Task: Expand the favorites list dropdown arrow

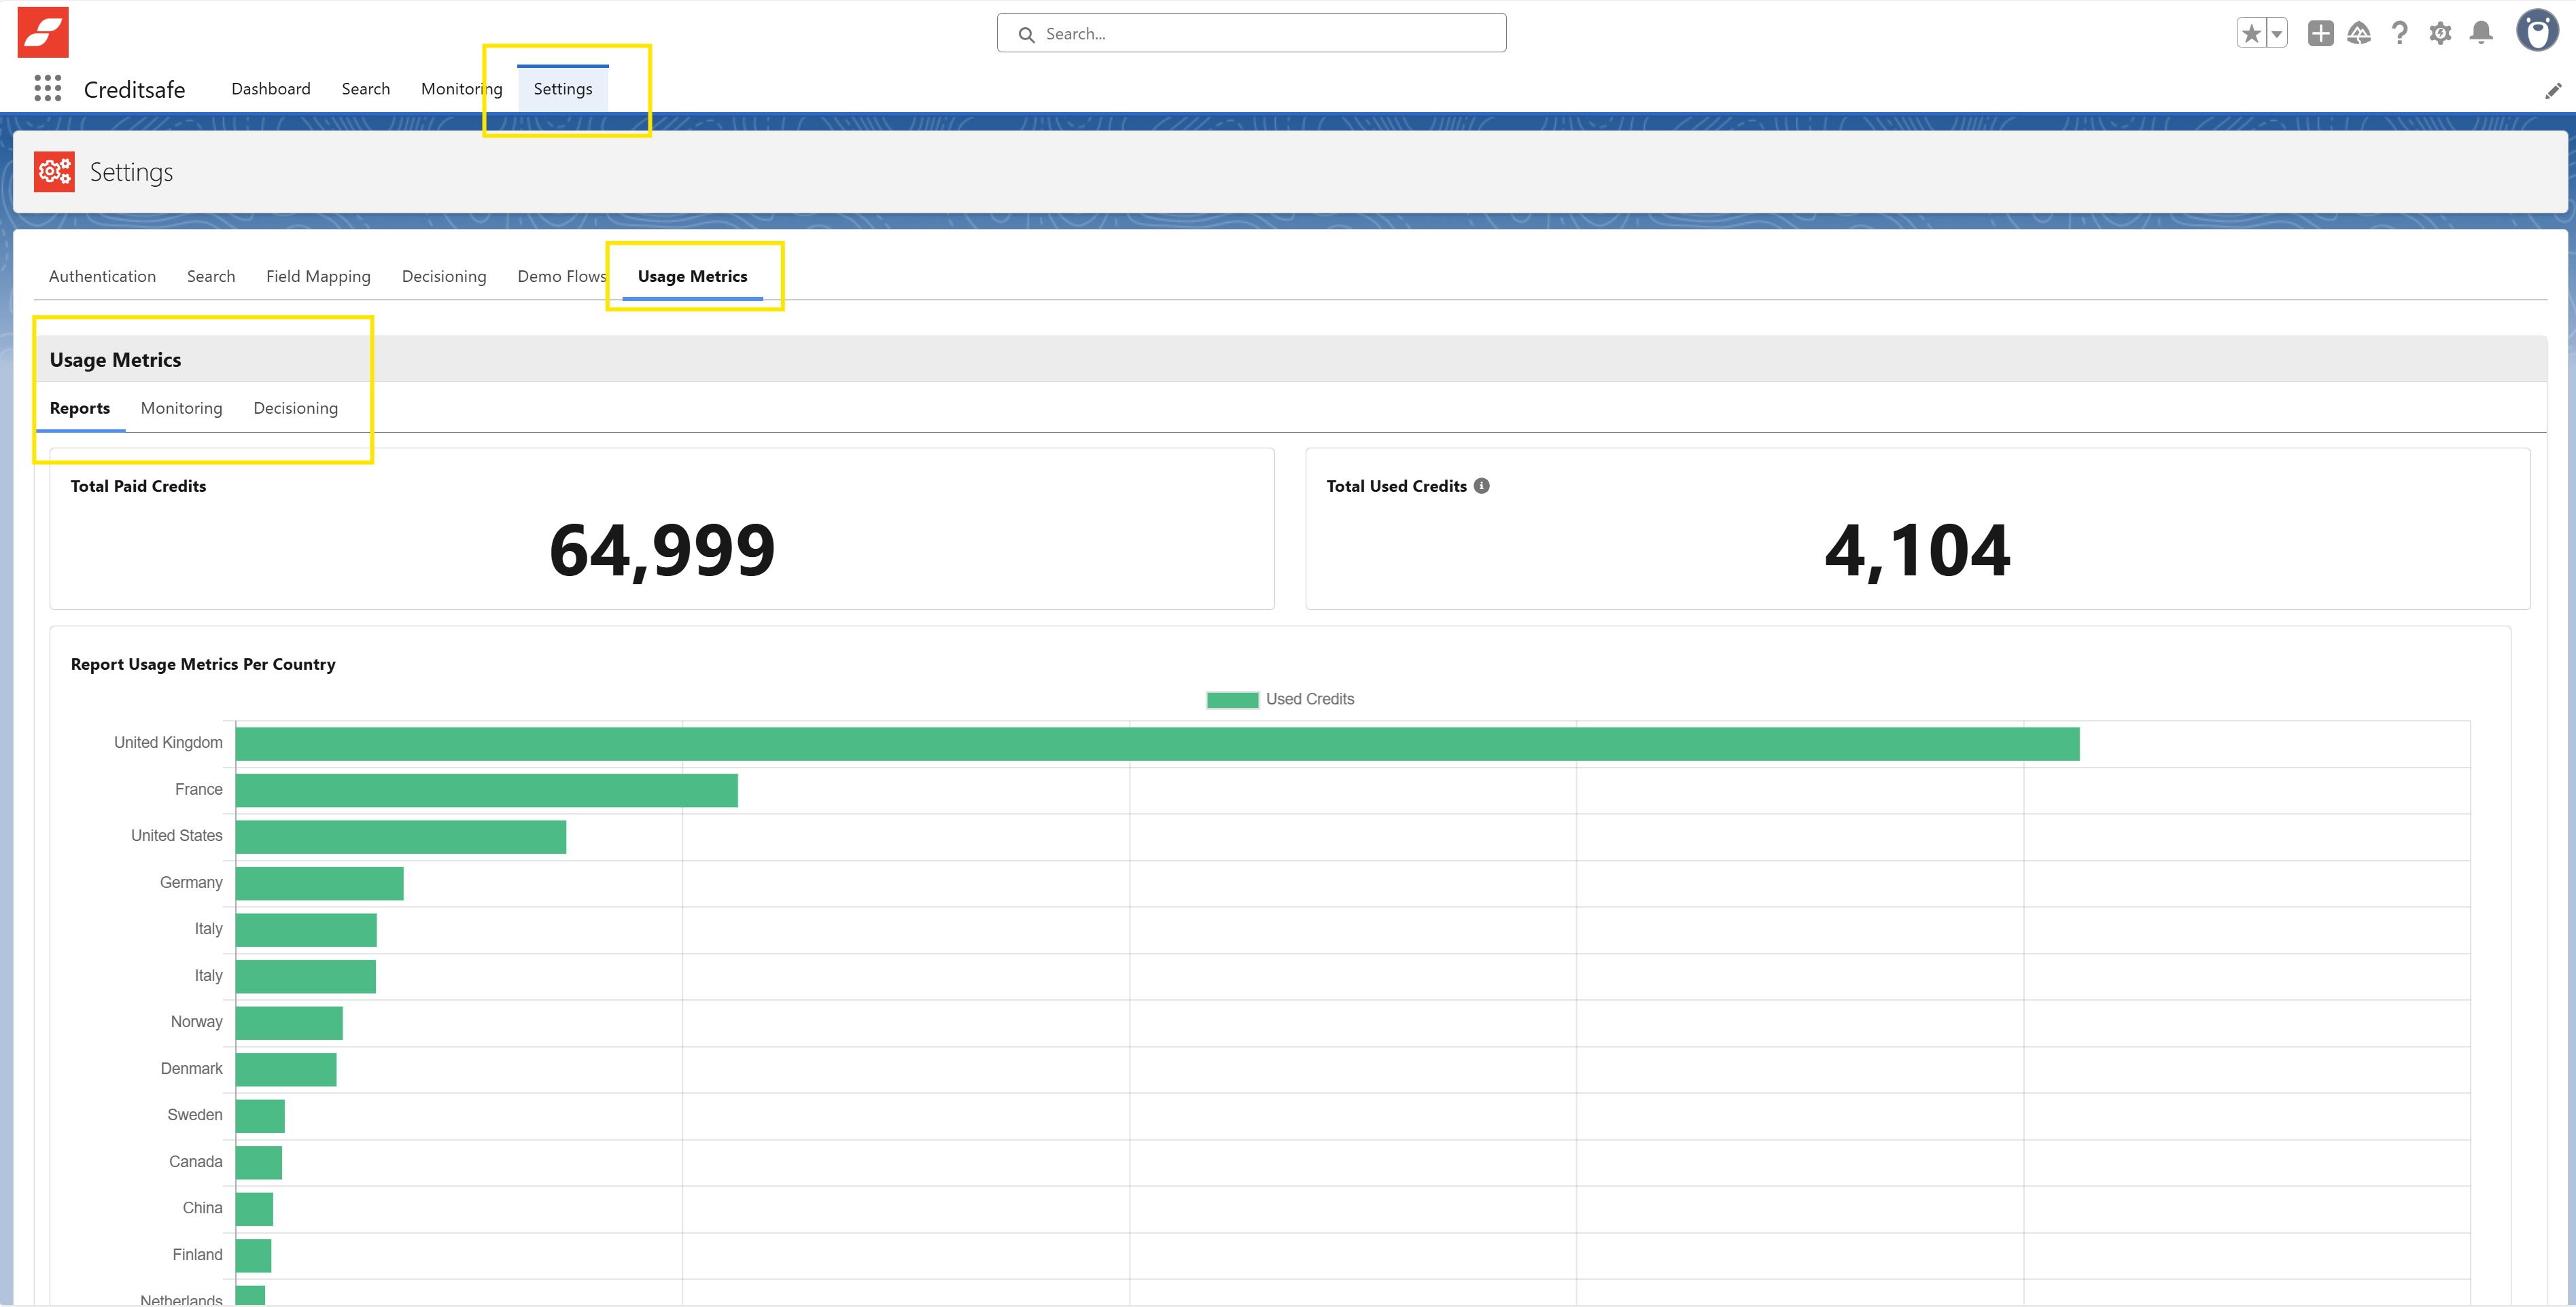Action: [2276, 33]
